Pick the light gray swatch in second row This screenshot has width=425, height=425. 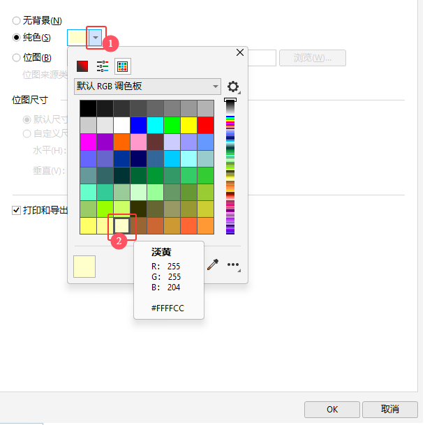click(88, 125)
